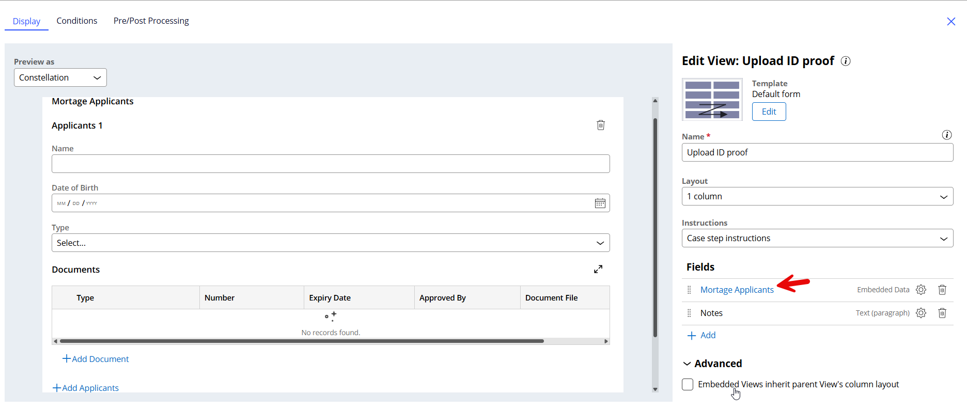Viewport: 967px width, 410px height.
Task: Delete the Mortage Applicants field
Action: (x=942, y=290)
